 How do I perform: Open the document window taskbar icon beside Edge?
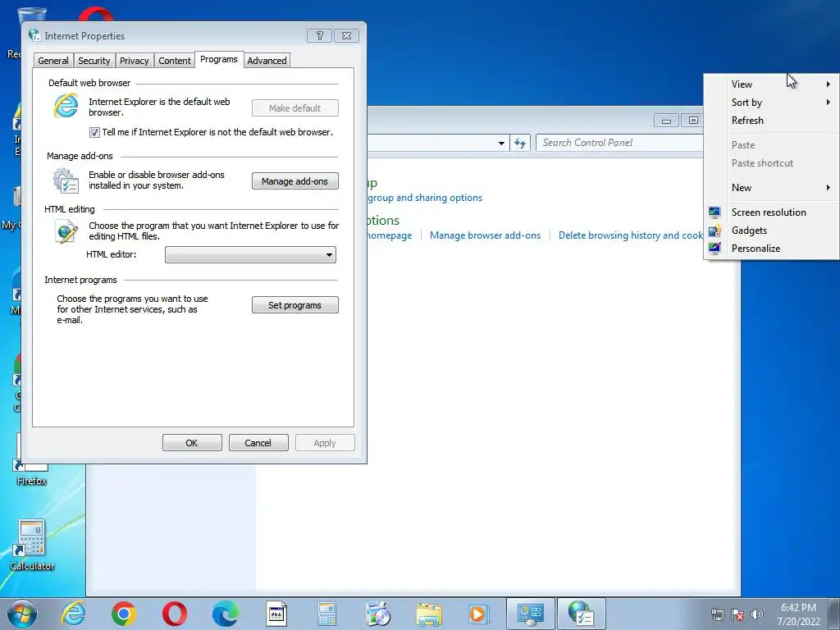point(276,614)
